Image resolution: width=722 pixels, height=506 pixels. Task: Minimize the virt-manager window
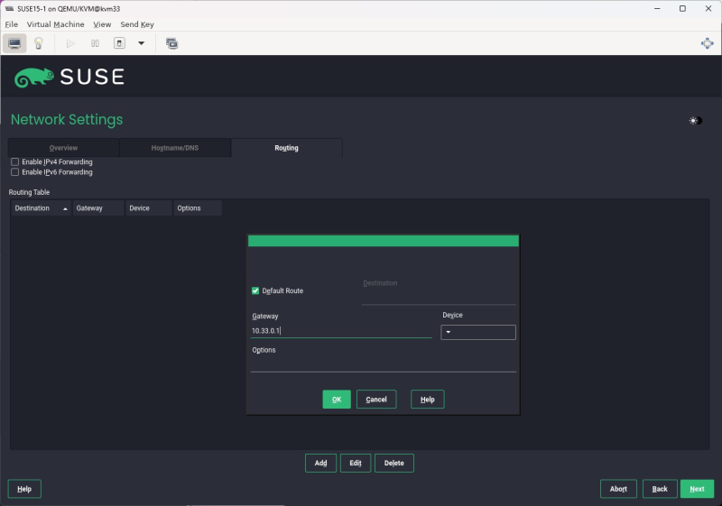[657, 8]
